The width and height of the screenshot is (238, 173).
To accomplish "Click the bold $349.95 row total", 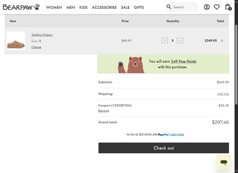I will tap(211, 40).
